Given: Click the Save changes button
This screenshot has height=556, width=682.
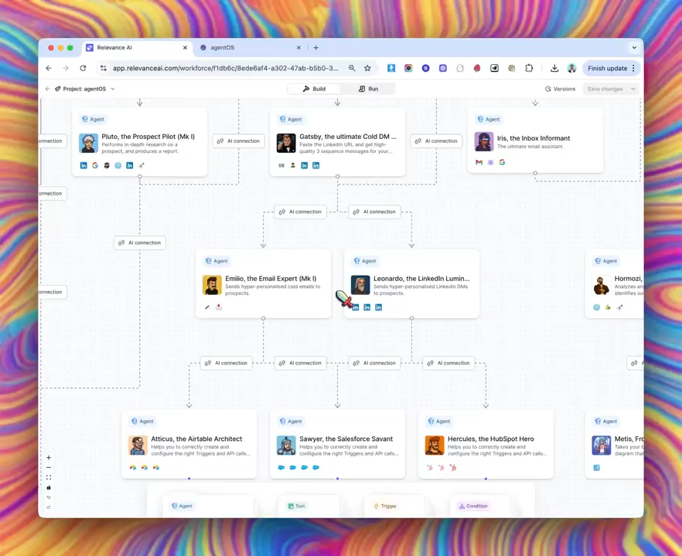Looking at the screenshot, I should tap(605, 89).
